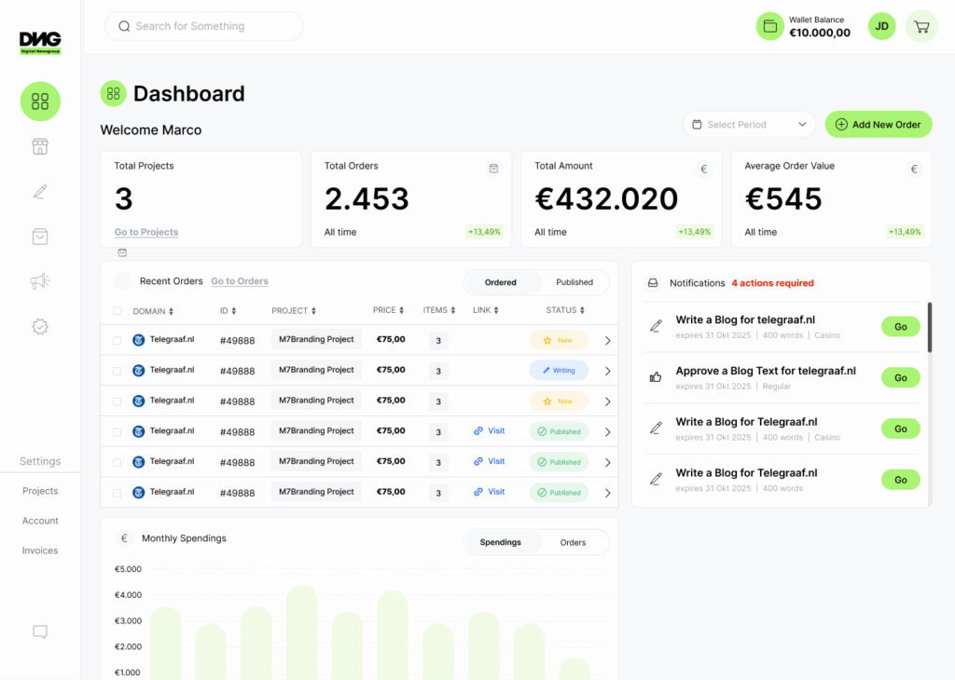Click the gear settings icon in sidebar
Viewport: 955px width, 680px height.
point(40,327)
